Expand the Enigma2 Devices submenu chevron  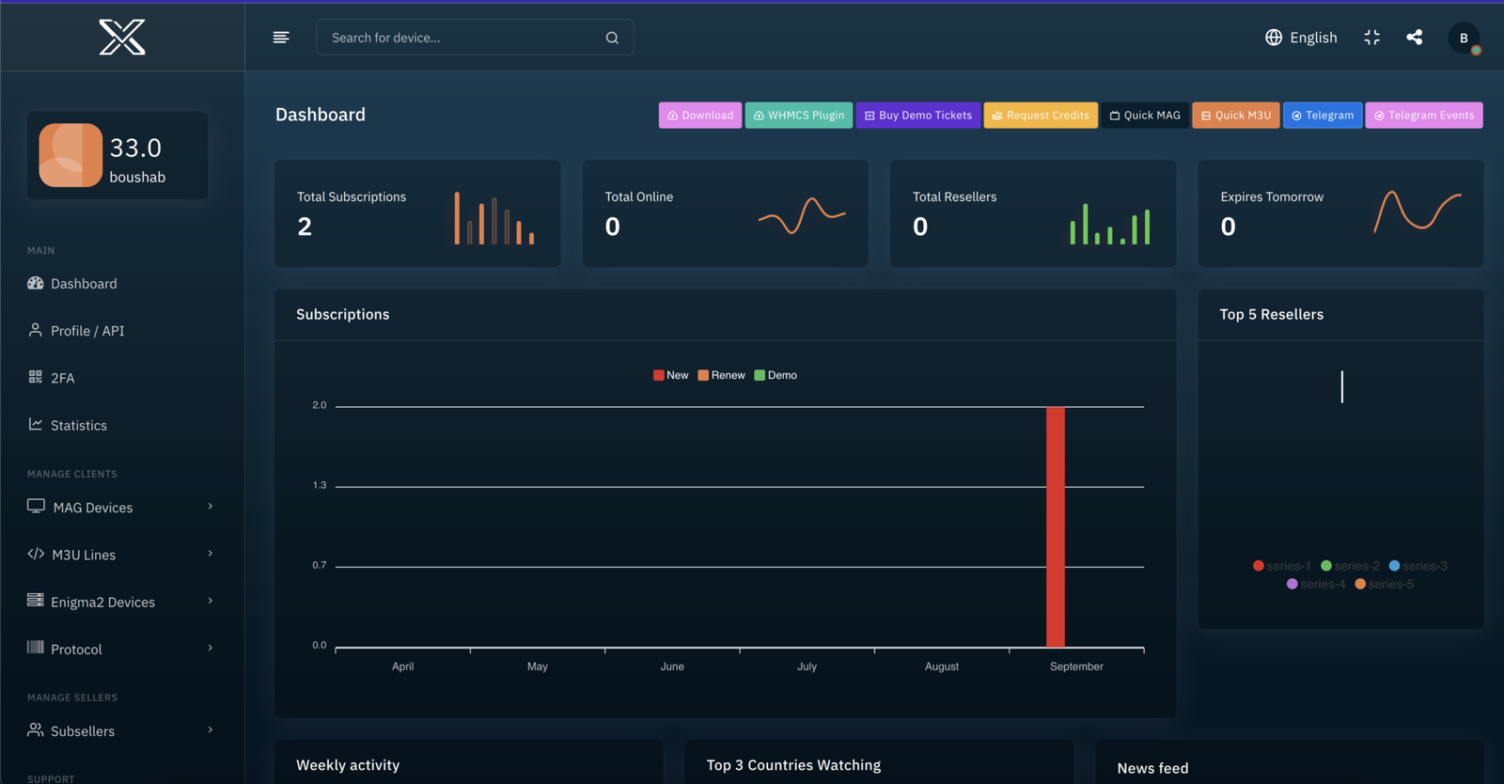click(210, 600)
